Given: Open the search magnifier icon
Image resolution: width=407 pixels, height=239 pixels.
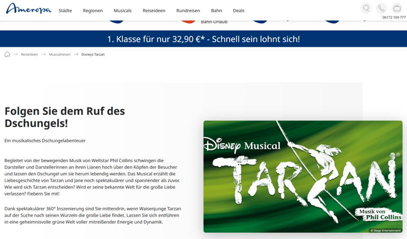Looking at the screenshot, I should pos(366,8).
